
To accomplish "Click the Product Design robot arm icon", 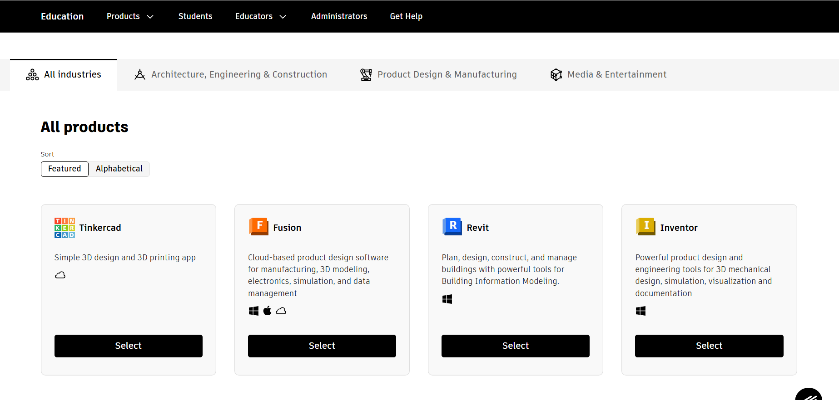I will [x=366, y=75].
